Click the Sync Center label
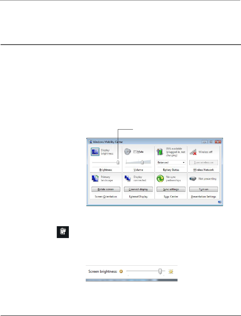This screenshot has width=241, height=316. (171, 197)
